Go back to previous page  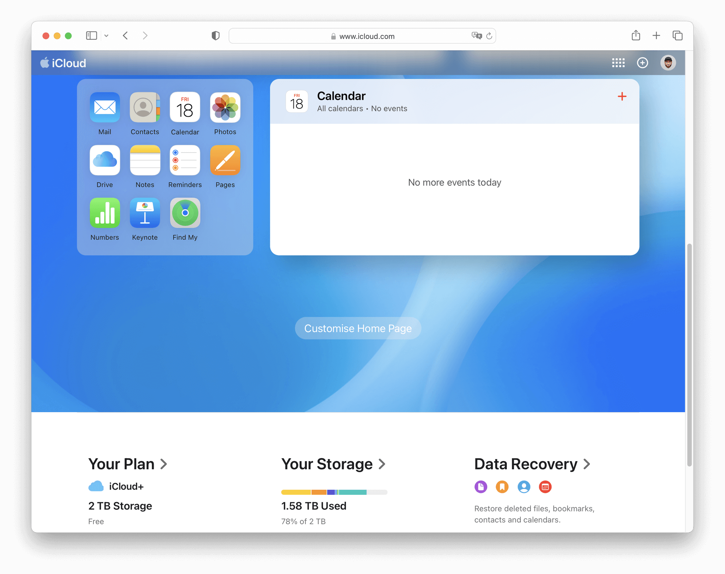coord(125,36)
